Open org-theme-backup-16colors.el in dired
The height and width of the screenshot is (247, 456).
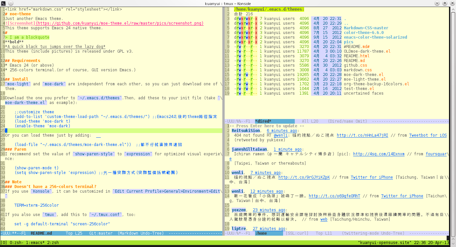377,84
